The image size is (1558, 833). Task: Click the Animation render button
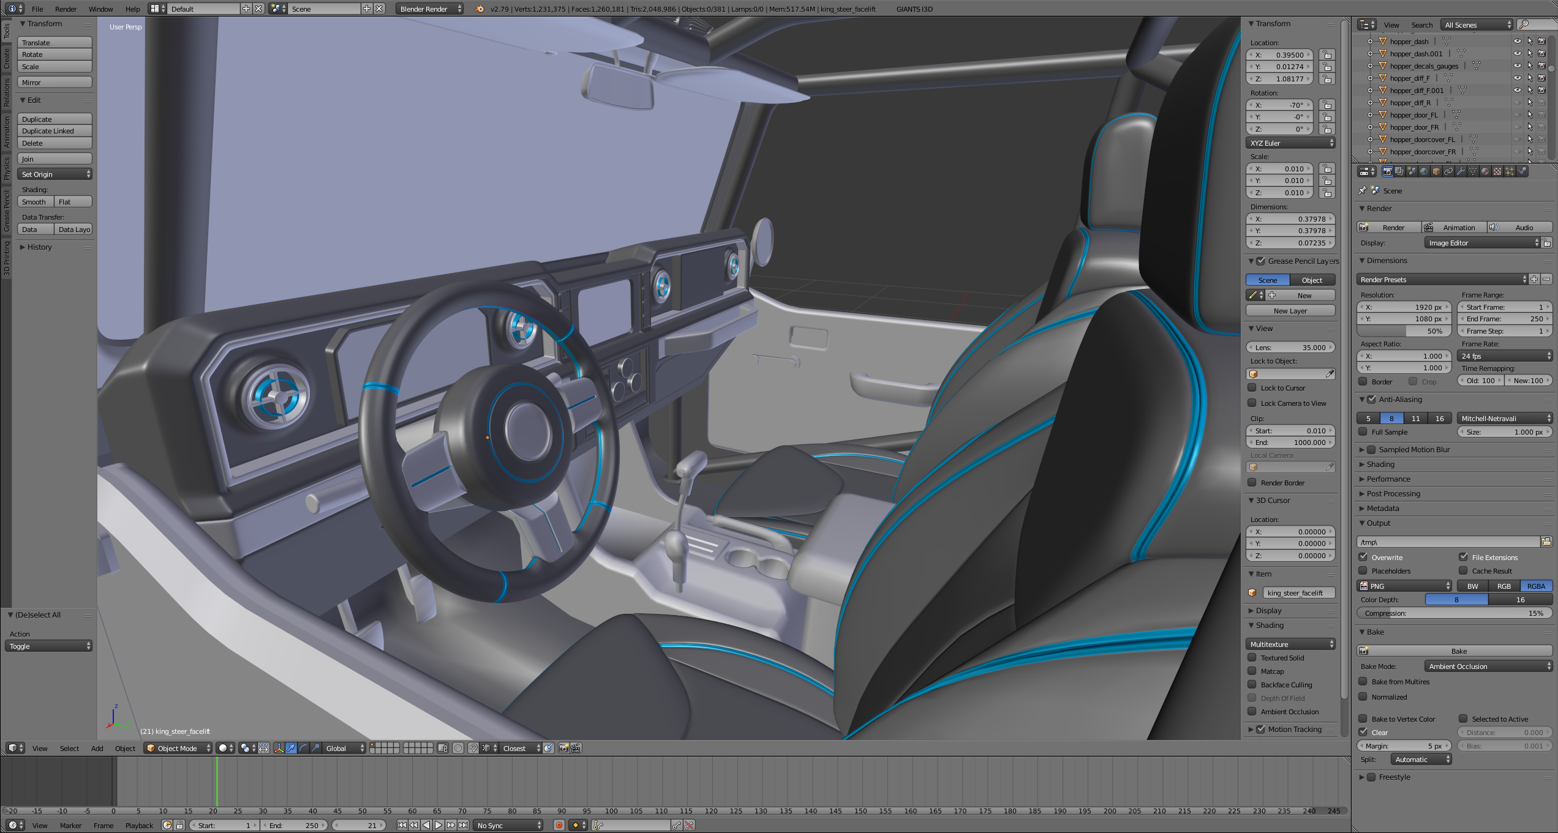point(1455,227)
